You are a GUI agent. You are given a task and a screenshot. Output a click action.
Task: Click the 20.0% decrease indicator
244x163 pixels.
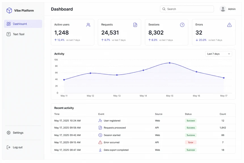click(201, 40)
